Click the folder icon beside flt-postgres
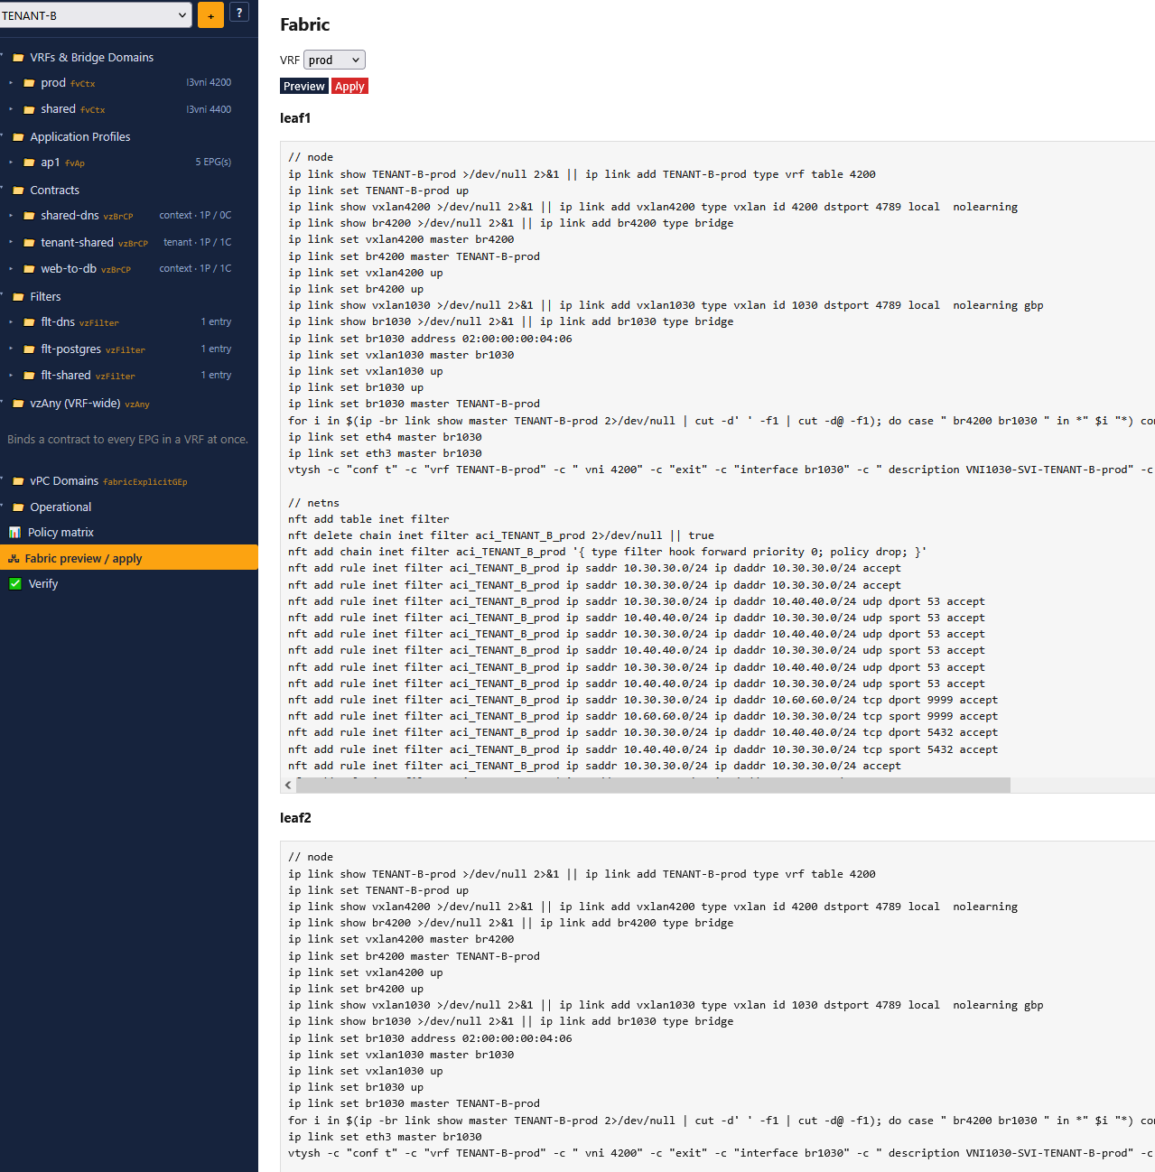 (29, 349)
